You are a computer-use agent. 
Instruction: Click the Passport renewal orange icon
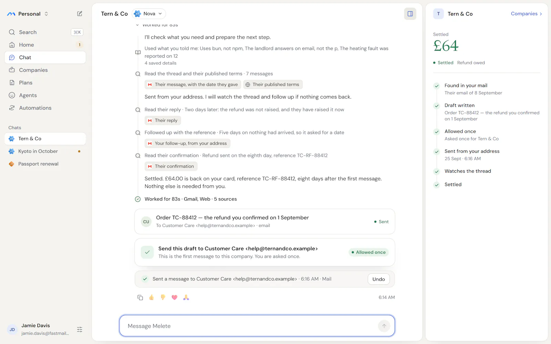point(11,164)
